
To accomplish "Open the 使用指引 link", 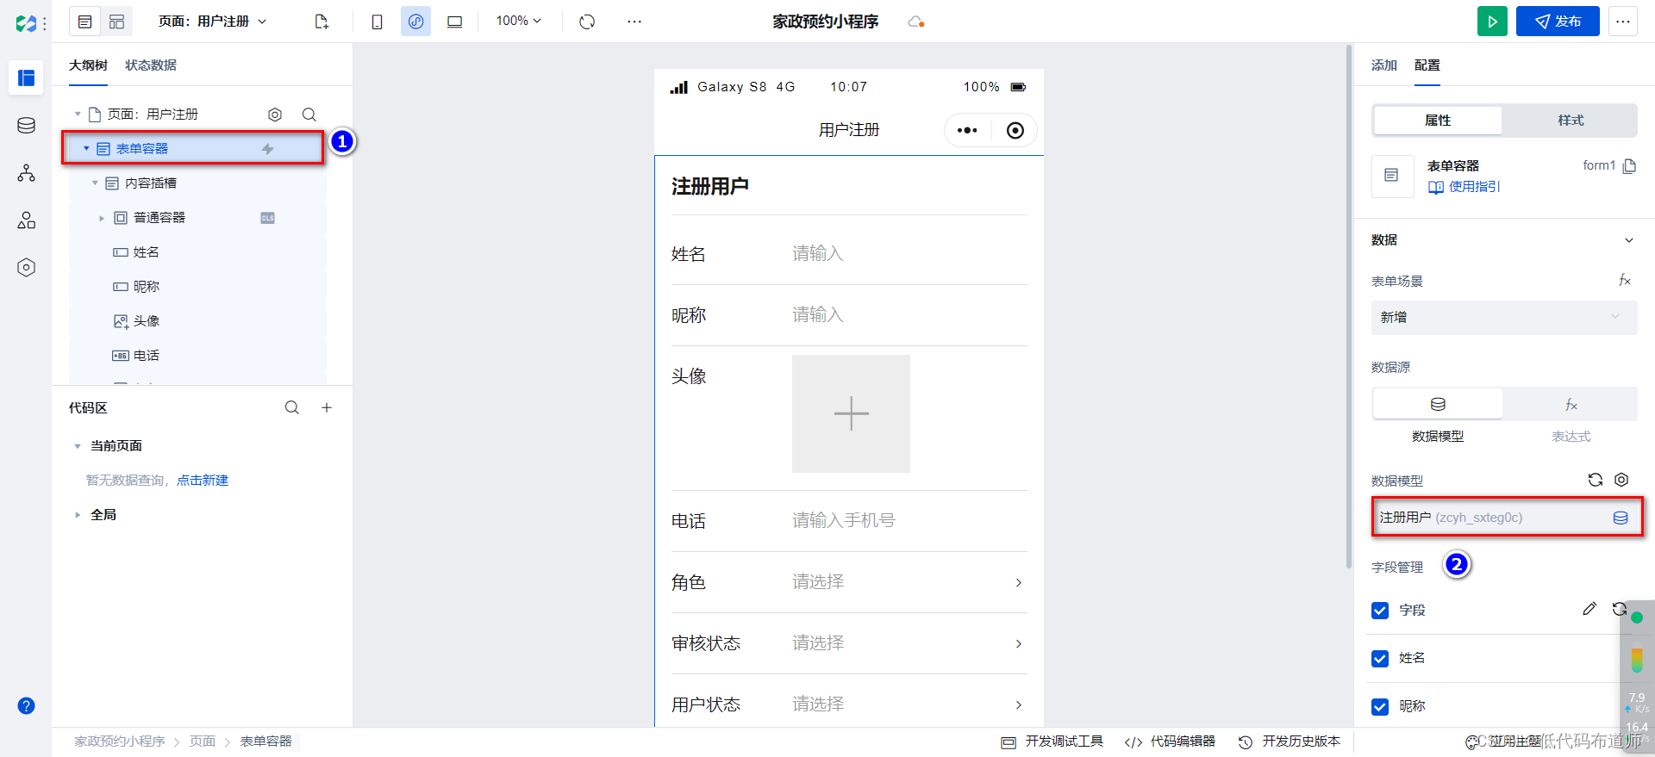I will pyautogui.click(x=1465, y=187).
